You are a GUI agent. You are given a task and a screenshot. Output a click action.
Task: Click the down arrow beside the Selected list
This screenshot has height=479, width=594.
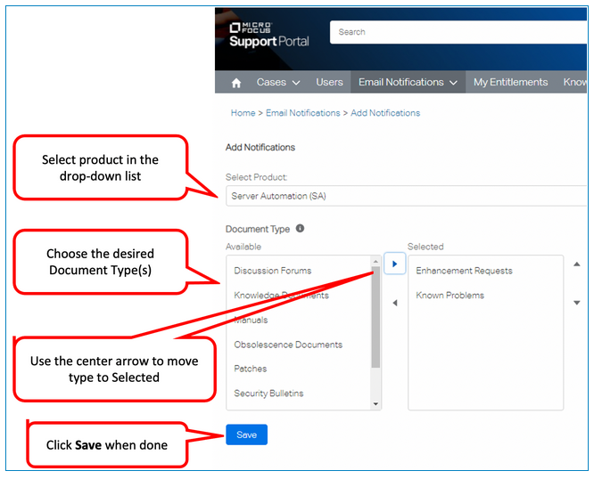coord(576,303)
